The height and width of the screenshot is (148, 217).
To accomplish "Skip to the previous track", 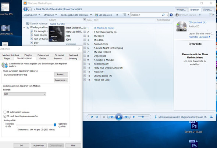I will 111,117.
